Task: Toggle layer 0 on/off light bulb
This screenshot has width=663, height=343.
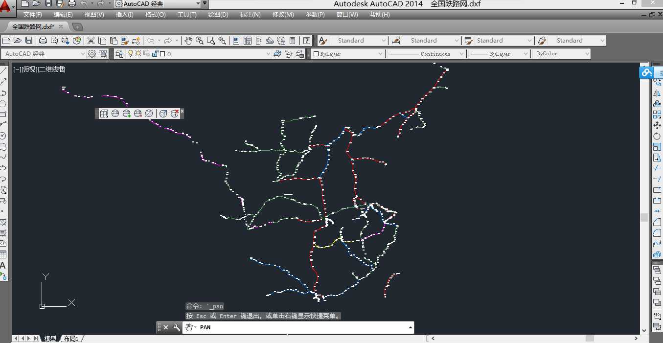Action: pyautogui.click(x=131, y=54)
